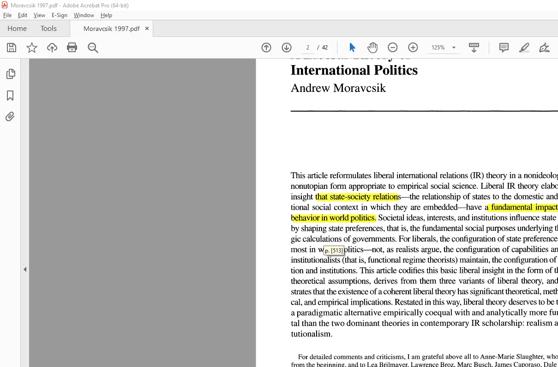Screen dimensions: 558x367
Task: Click the Adobe Acrobat PDF icon in the title bar
Action: [x=5, y=5]
